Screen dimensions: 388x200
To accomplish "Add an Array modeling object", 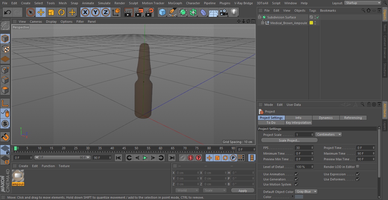I will coord(193,12).
